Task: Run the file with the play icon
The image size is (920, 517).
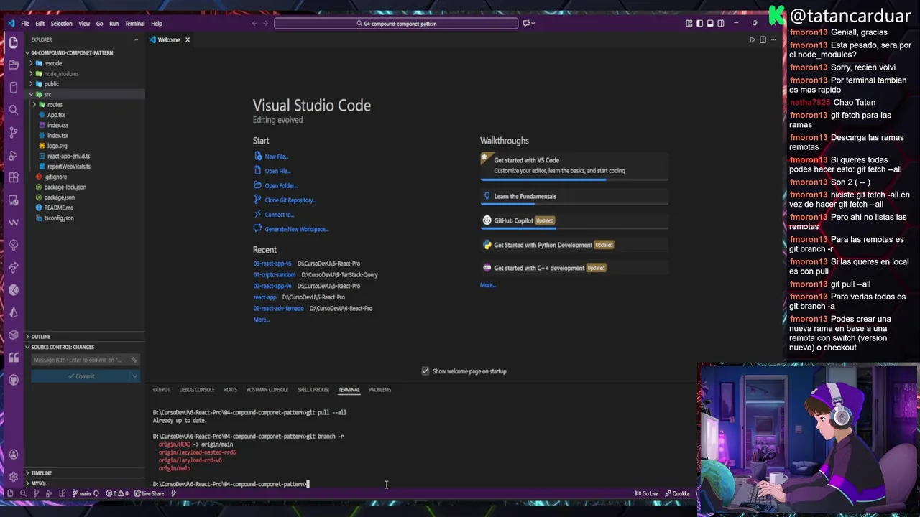Action: pyautogui.click(x=753, y=39)
